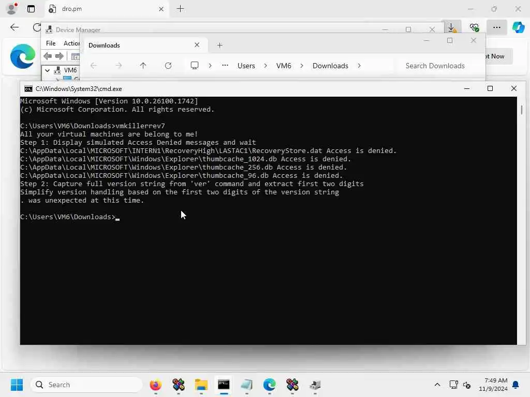Show hidden system tray icons
Viewport: 530px width, 397px height.
tap(437, 385)
